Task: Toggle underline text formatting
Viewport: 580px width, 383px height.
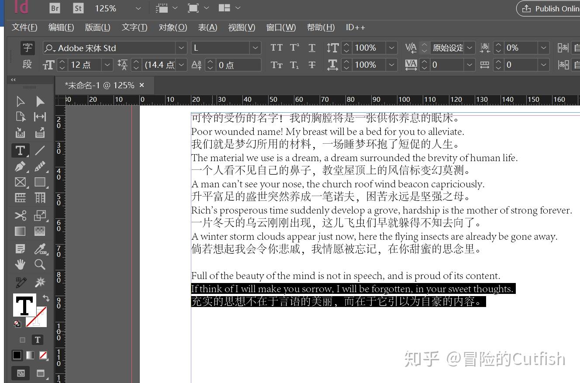Action: (312, 48)
